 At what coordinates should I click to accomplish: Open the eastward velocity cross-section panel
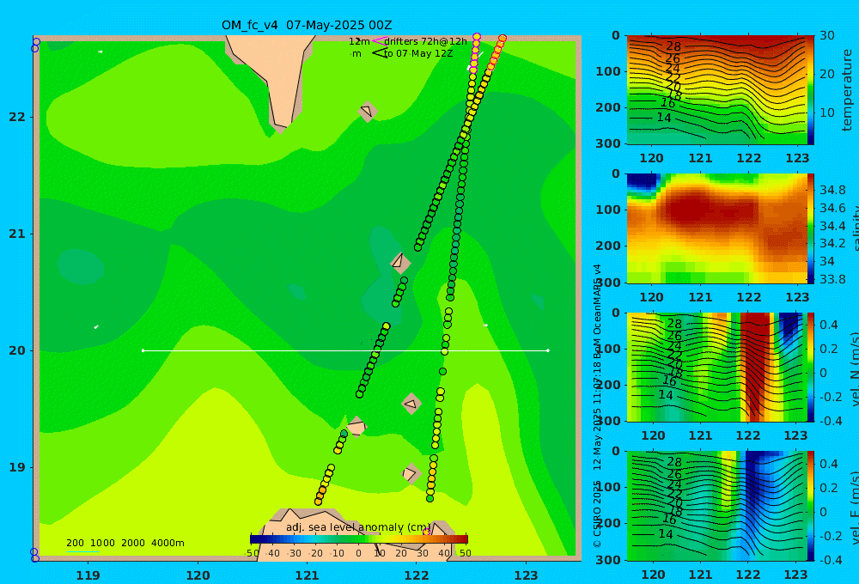point(716,506)
